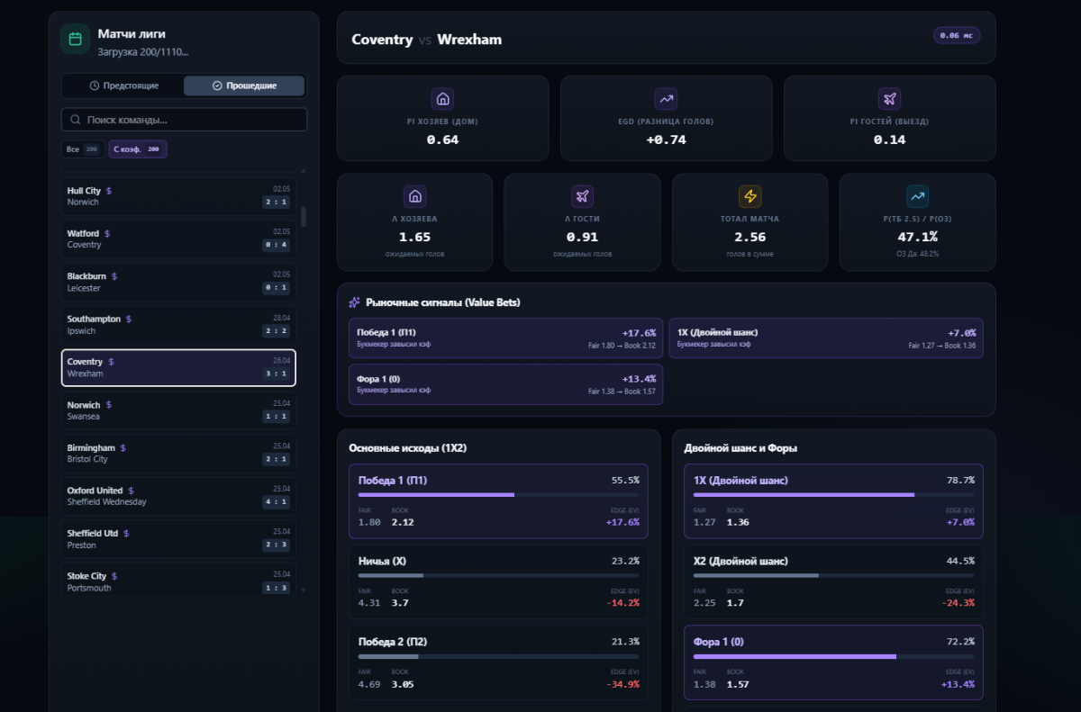1081x712 pixels.
Task: Click the plane icon on λ гости card
Action: [x=582, y=196]
